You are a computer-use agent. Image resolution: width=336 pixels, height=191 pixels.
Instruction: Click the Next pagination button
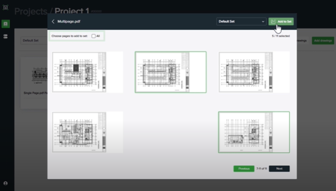279,168
